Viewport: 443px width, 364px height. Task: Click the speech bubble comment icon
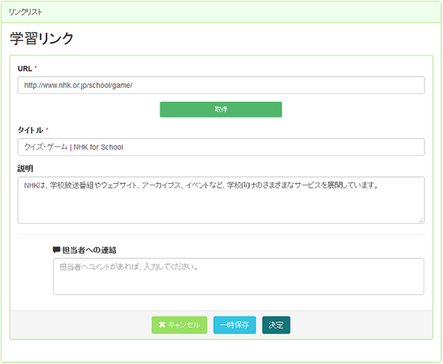[57, 250]
